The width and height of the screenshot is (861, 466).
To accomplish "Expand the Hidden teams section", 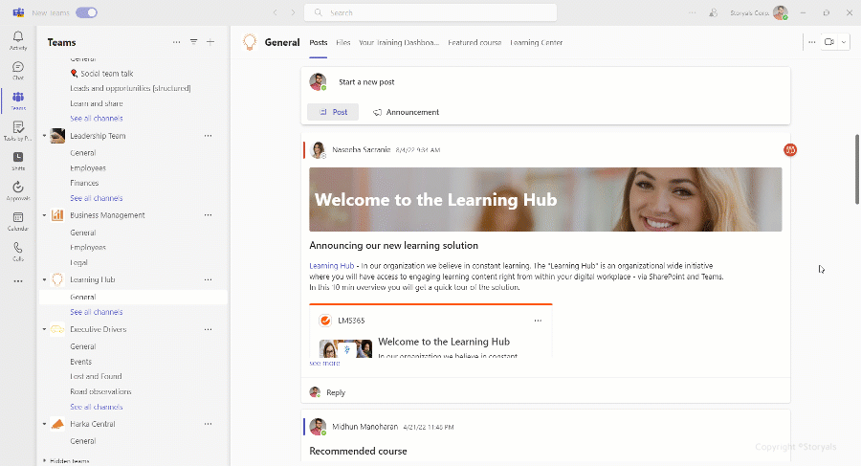I will click(44, 460).
